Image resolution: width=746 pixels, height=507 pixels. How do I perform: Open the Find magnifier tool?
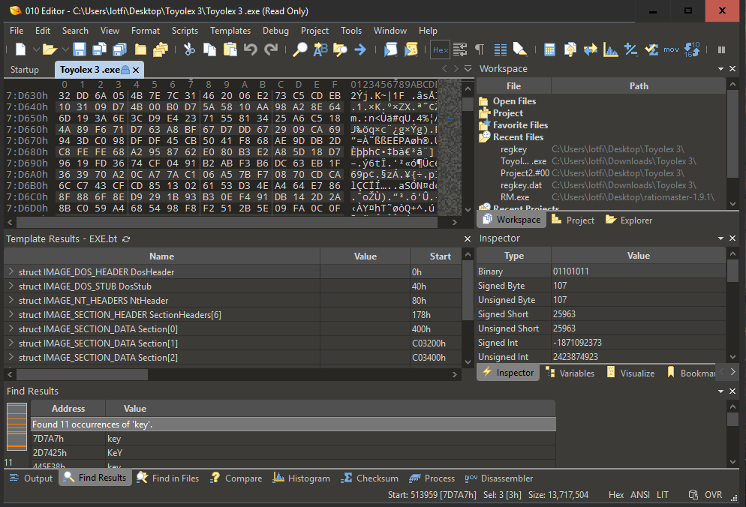[299, 49]
